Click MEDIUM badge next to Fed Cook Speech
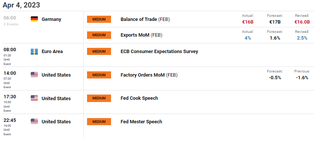The image size is (314, 142). [x=99, y=98]
